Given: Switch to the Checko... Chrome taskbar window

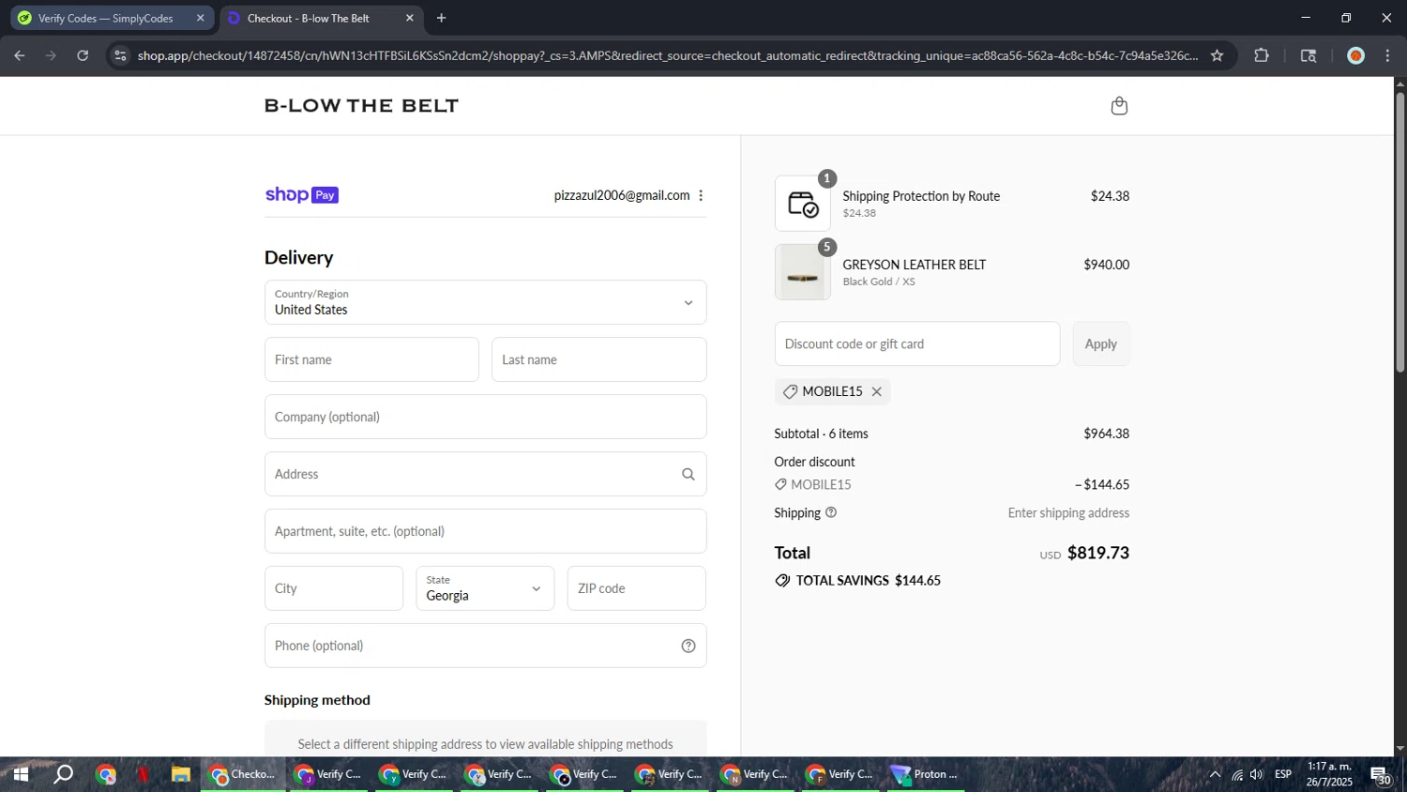Looking at the screenshot, I should click(244, 774).
